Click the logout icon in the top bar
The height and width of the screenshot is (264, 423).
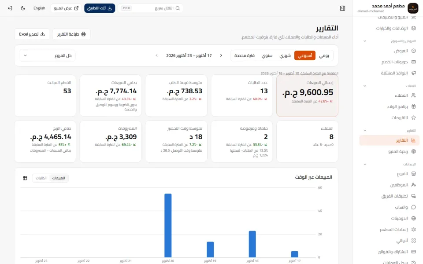point(10,8)
